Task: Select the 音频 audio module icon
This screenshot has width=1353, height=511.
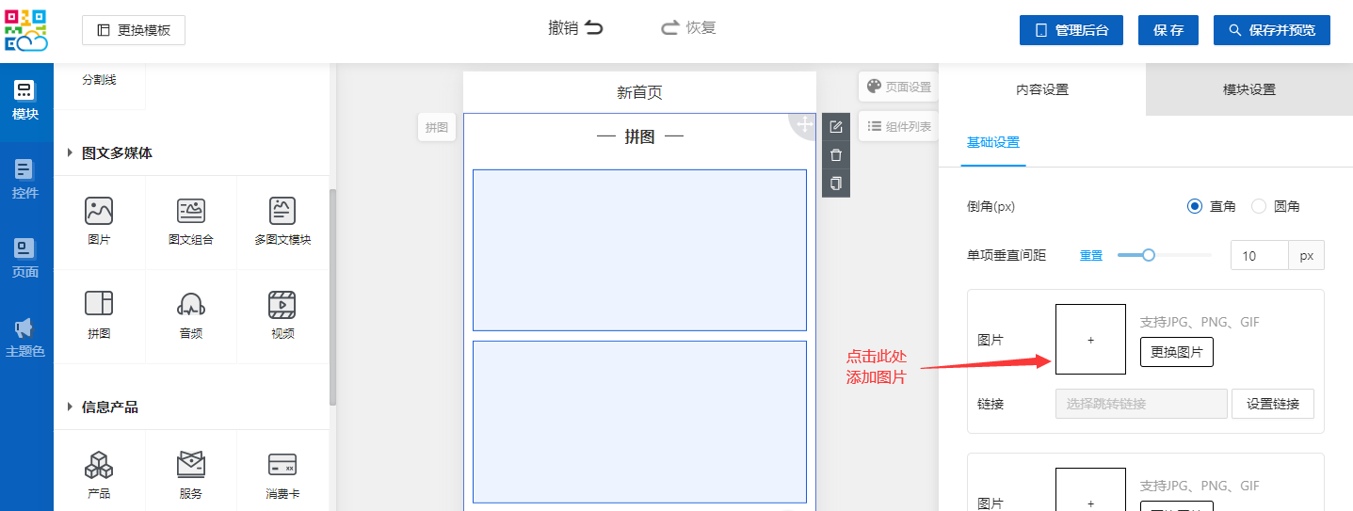Action: 191,304
